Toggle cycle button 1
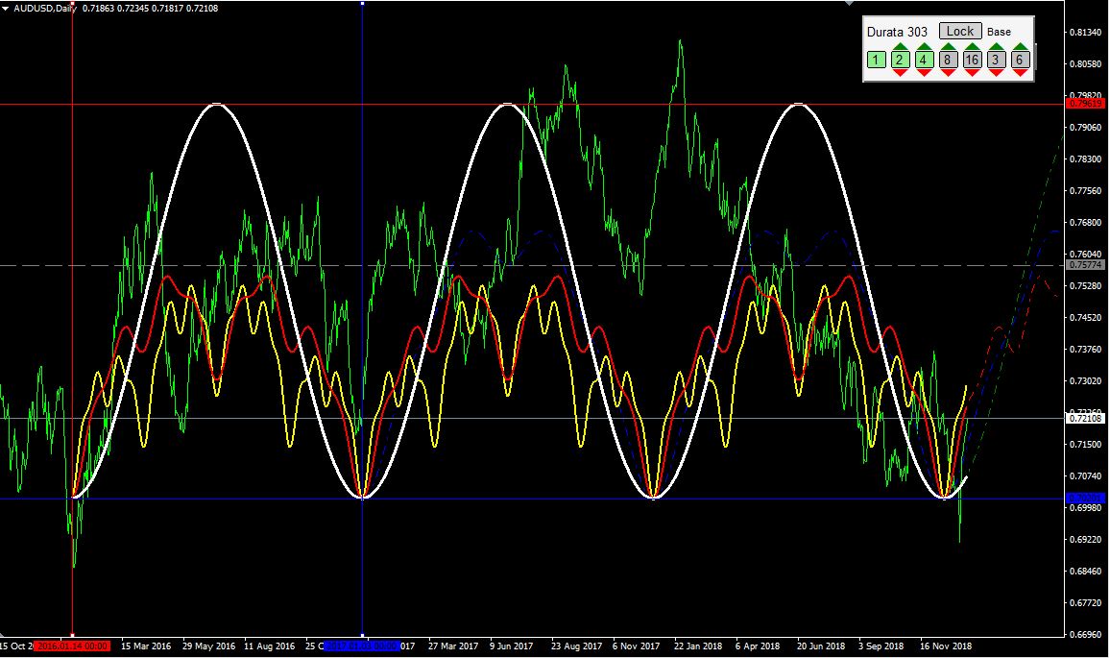This screenshot has width=1110, height=658. pyautogui.click(x=876, y=60)
